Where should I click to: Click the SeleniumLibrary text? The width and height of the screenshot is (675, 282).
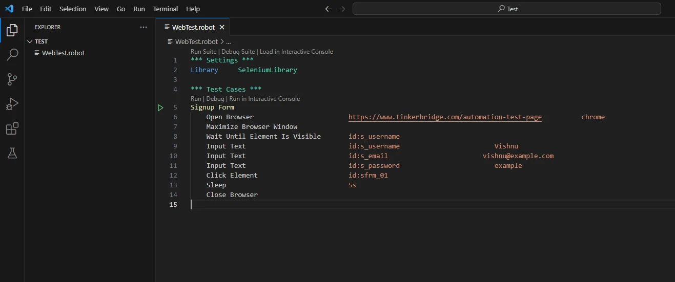coord(268,70)
